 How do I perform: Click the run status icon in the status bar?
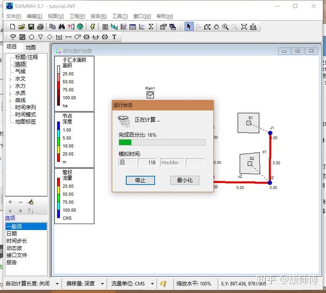(163, 283)
